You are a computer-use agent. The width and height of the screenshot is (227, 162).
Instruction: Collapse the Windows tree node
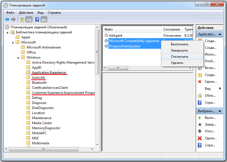click(18, 58)
